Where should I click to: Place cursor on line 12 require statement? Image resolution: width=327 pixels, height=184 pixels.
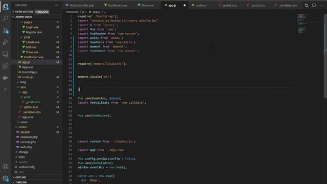click(x=102, y=64)
